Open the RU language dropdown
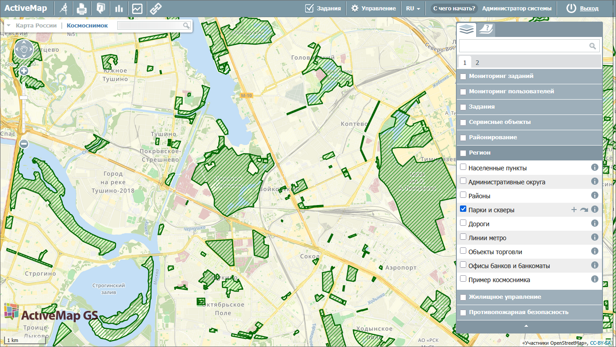616x347 pixels. pyautogui.click(x=413, y=9)
